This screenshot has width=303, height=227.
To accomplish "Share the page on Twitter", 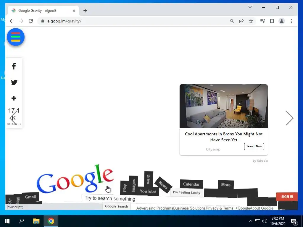I will pos(14,82).
